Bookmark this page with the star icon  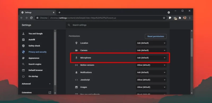coord(164,18)
